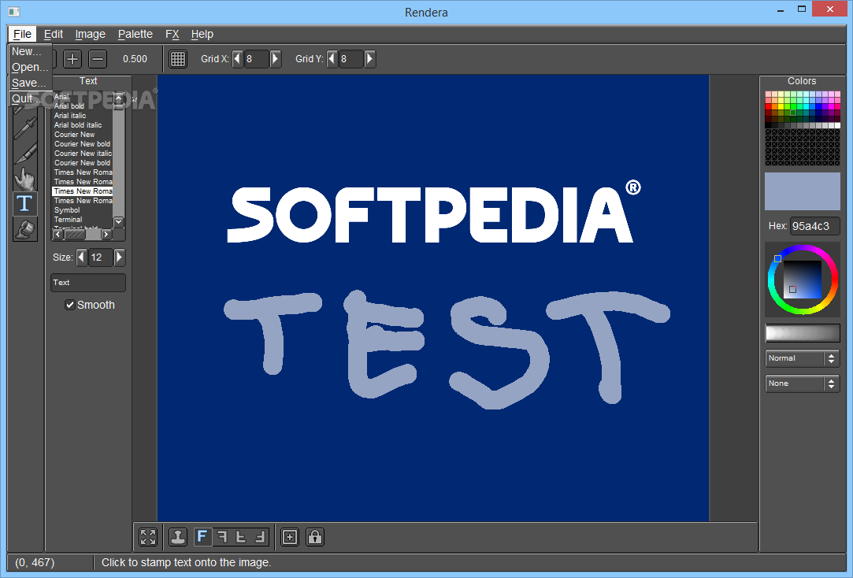Image resolution: width=853 pixels, height=578 pixels.
Task: Select the paint bucket fill tool
Action: tap(25, 229)
